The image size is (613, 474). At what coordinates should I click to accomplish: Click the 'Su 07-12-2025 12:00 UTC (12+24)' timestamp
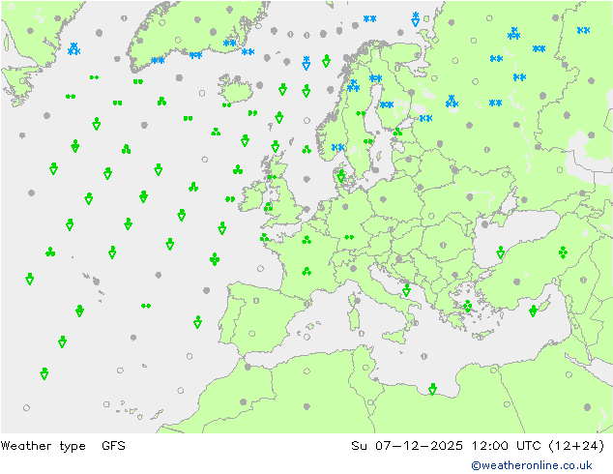point(478,446)
